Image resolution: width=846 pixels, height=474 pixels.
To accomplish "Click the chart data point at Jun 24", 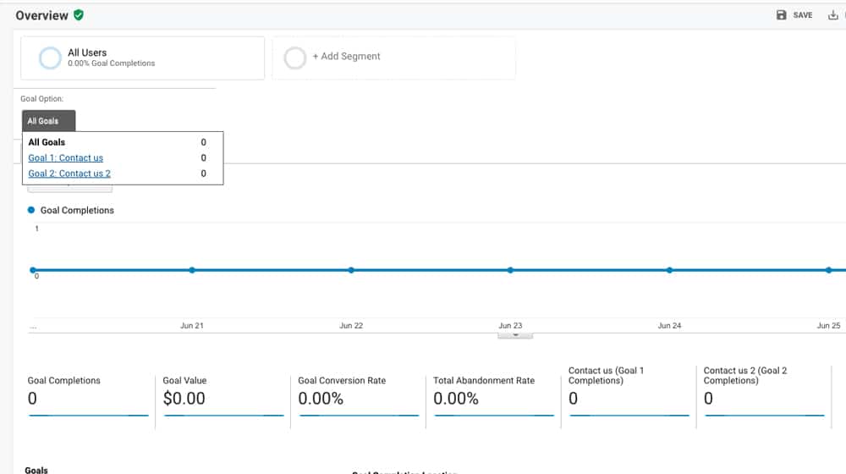I will coord(669,270).
